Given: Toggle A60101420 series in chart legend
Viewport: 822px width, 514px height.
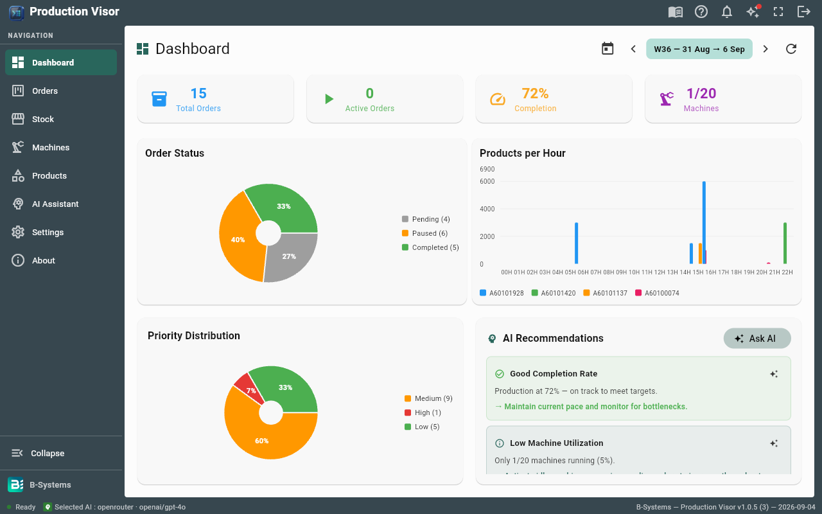Looking at the screenshot, I should click(554, 293).
